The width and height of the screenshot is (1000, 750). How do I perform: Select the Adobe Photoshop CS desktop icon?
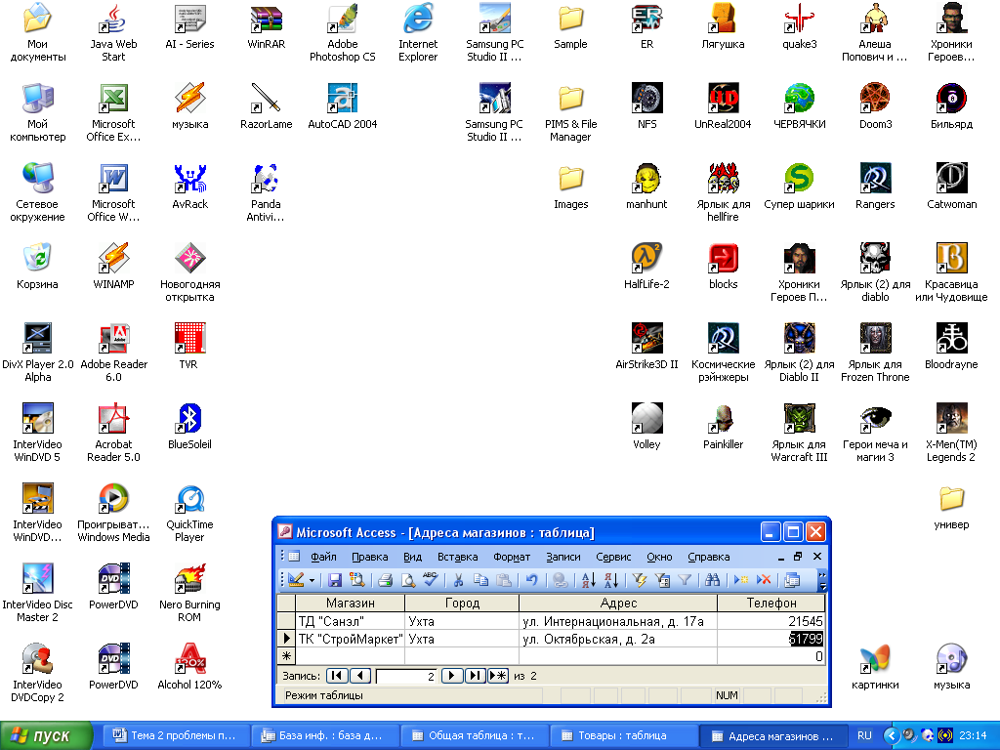pyautogui.click(x=343, y=33)
